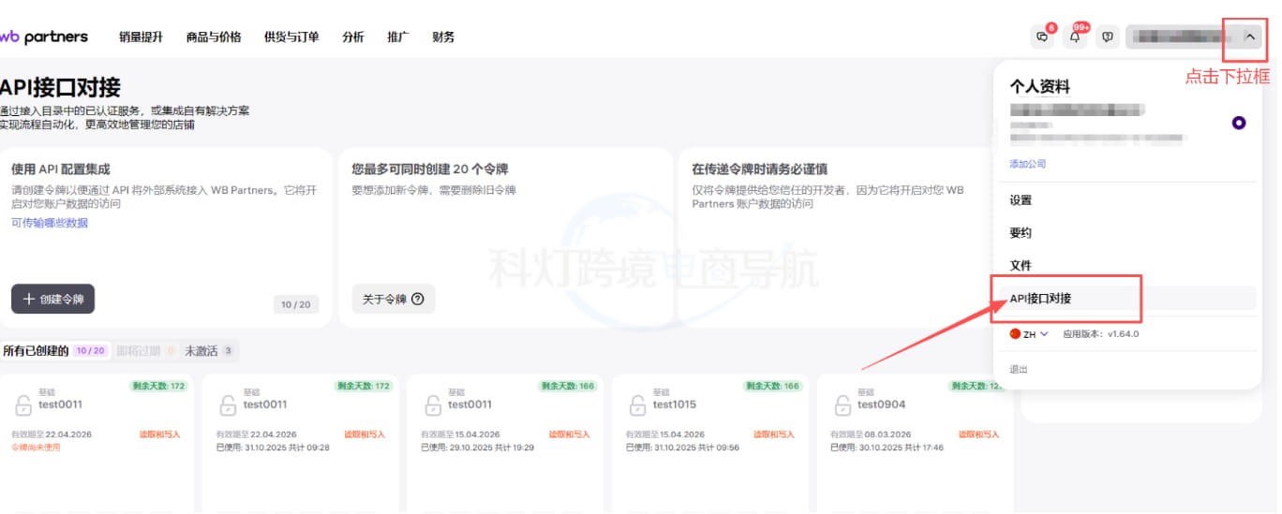Click the 创建令牌 button
Image resolution: width=1282 pixels, height=514 pixels.
[x=53, y=299]
